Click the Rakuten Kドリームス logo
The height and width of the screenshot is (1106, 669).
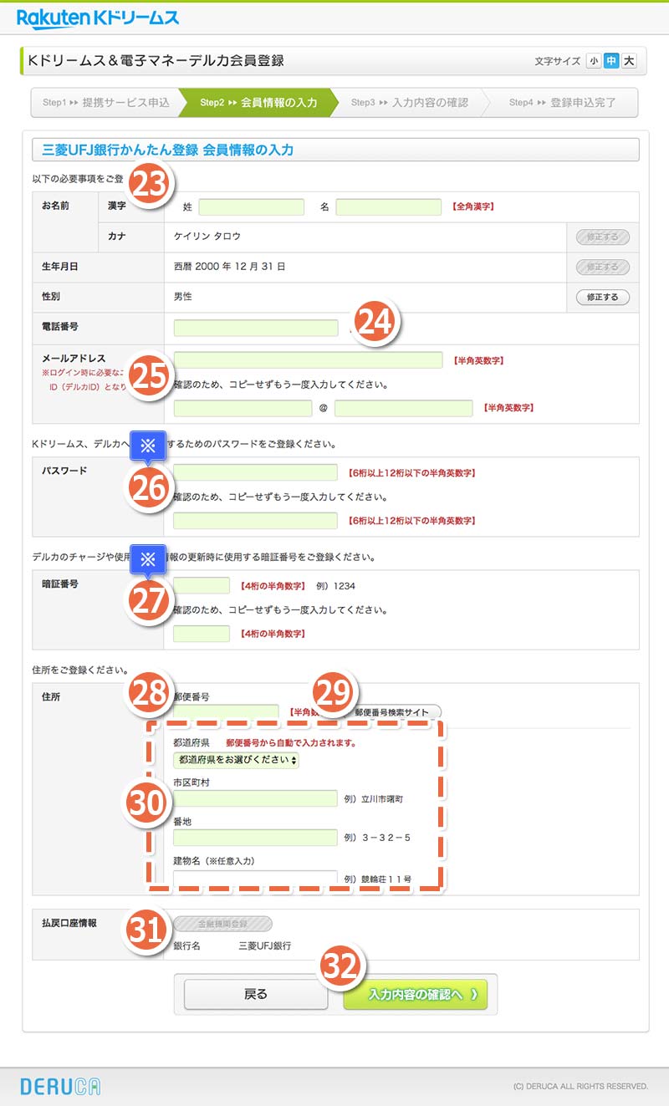tap(97, 18)
